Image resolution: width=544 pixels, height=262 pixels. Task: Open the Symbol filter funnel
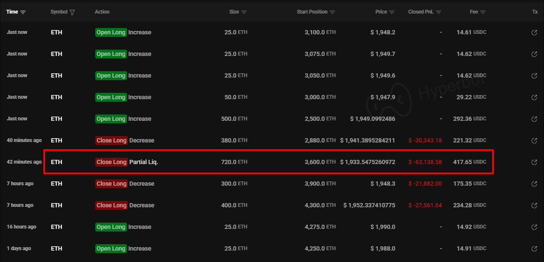point(73,12)
